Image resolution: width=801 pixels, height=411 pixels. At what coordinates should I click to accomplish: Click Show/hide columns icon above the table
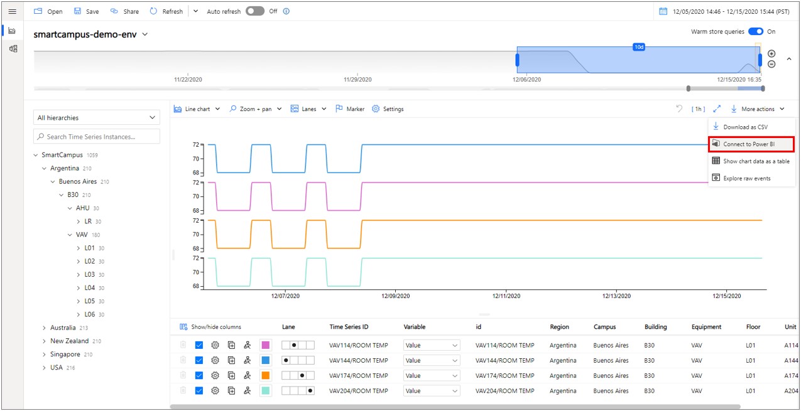tap(182, 326)
